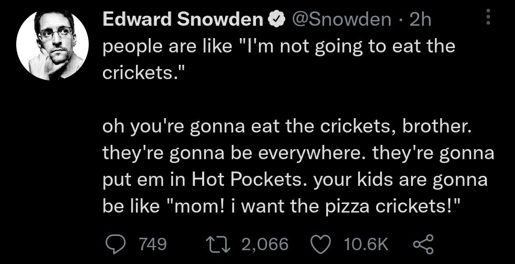
Task: Open the three-dot more options menu
Action: click(488, 17)
